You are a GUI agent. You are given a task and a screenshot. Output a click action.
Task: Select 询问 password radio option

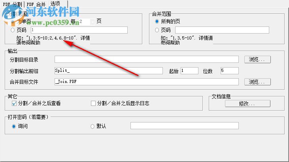point(14,126)
